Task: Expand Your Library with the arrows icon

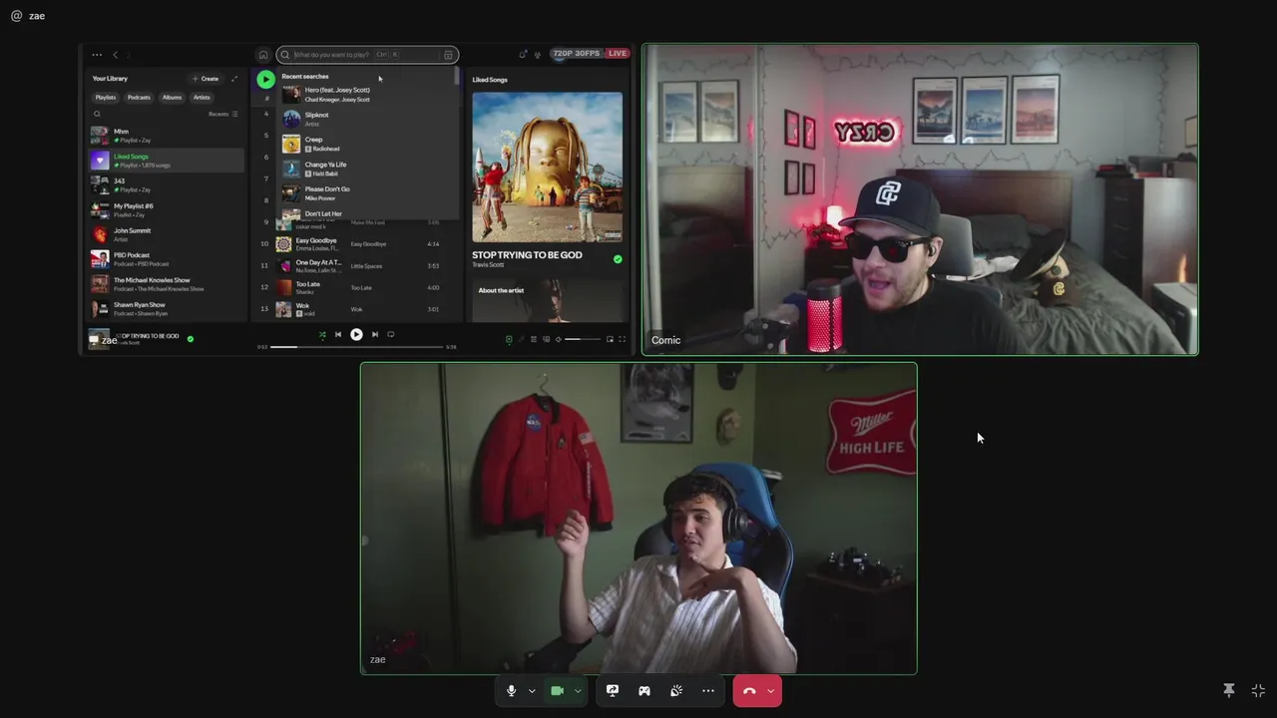Action: click(234, 79)
